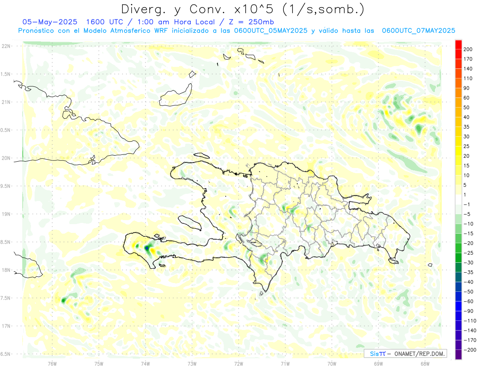Click the latitude label "18N"
The image size is (477, 369).
[6, 270]
